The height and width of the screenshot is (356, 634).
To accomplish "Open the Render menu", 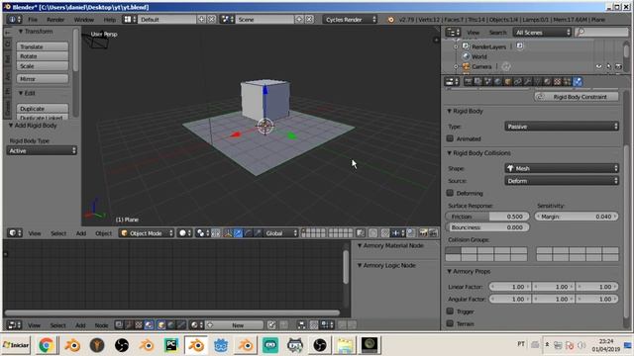I will tap(55, 20).
